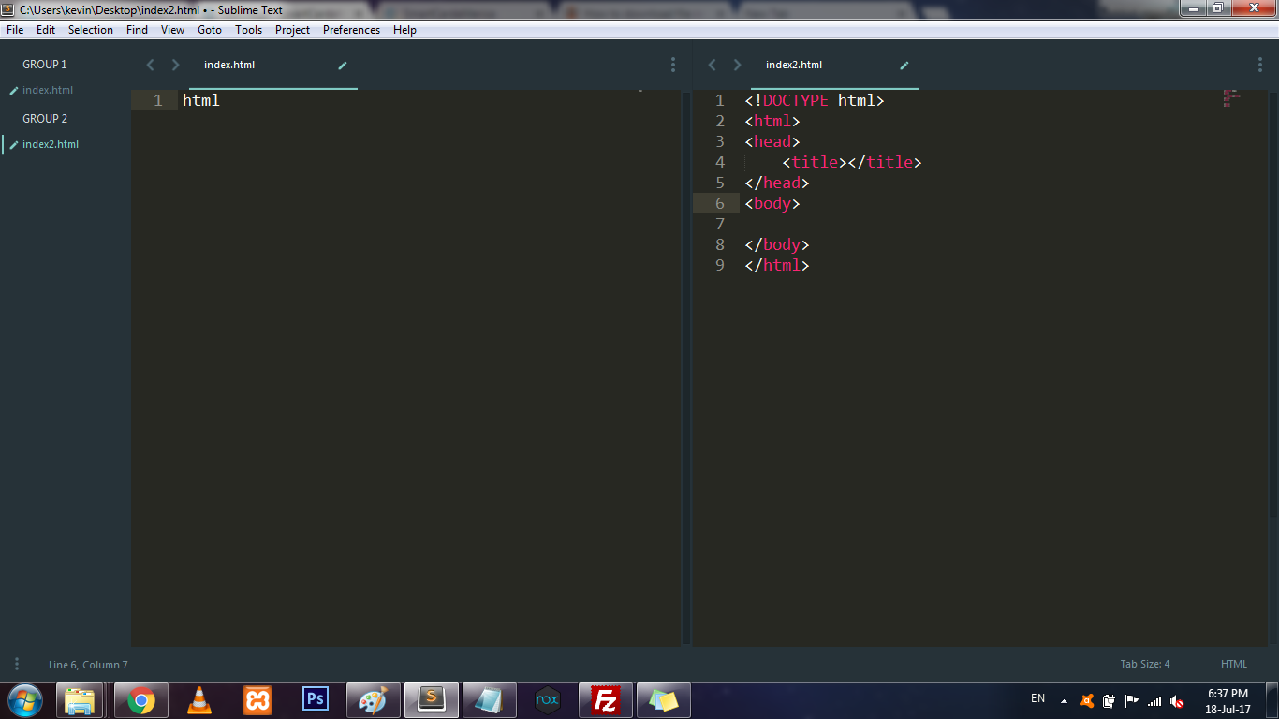Go forward using left pane's next arrow

point(175,65)
